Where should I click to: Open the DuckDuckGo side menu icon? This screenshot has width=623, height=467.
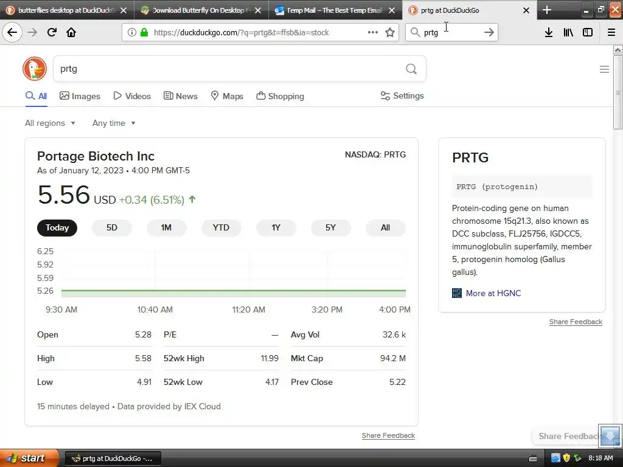604,69
